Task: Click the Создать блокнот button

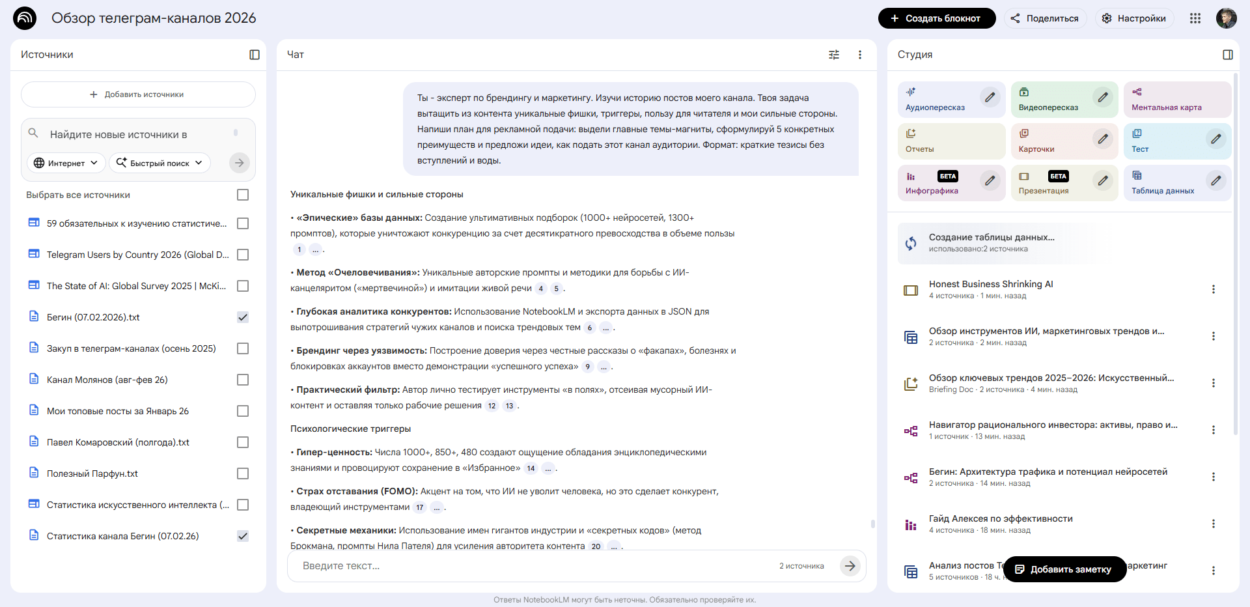Action: point(936,18)
